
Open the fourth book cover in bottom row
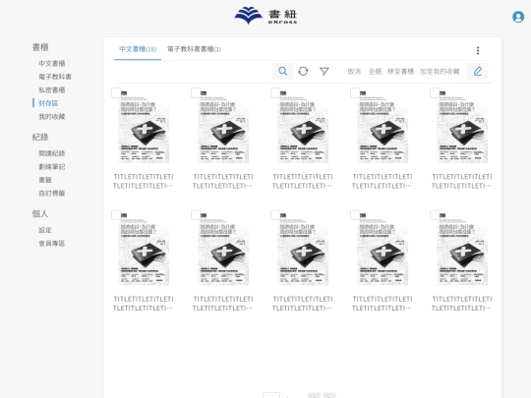tap(383, 249)
